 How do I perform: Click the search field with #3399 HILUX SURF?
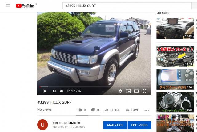click(127, 6)
